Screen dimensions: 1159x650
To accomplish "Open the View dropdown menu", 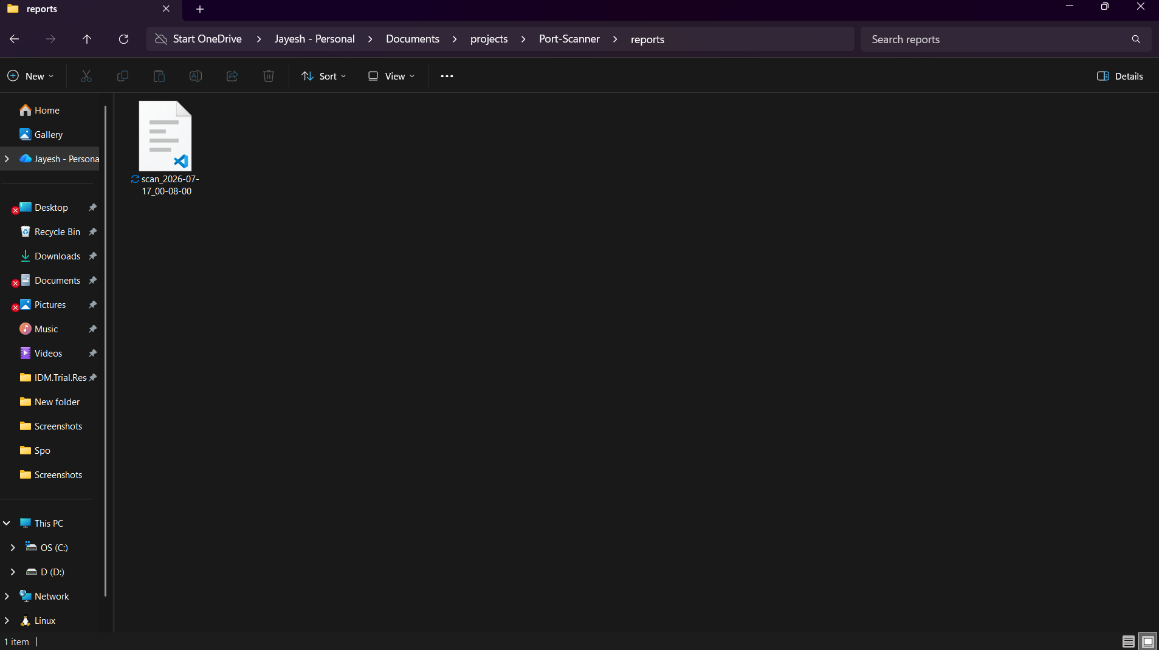I will pyautogui.click(x=391, y=76).
